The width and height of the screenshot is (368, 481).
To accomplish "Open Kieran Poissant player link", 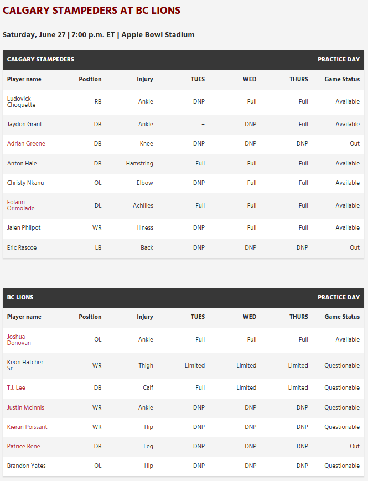I will click(x=27, y=427).
